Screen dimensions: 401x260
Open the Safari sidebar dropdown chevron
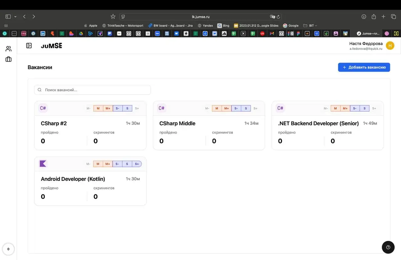tap(15, 17)
